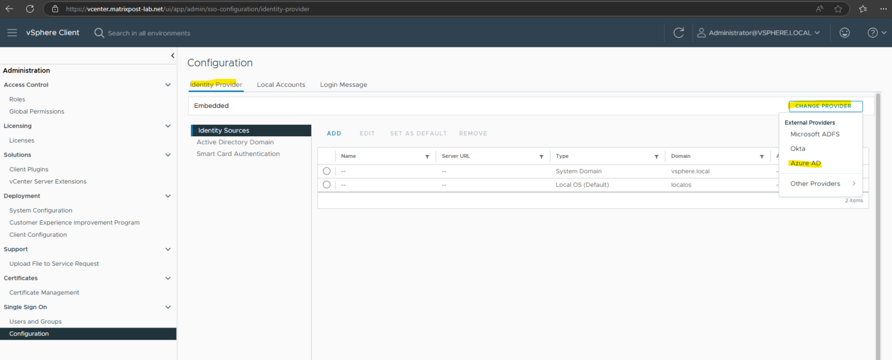Screen dimensions: 892x360
Task: Click ADD to create an identity source
Action: pyautogui.click(x=334, y=133)
